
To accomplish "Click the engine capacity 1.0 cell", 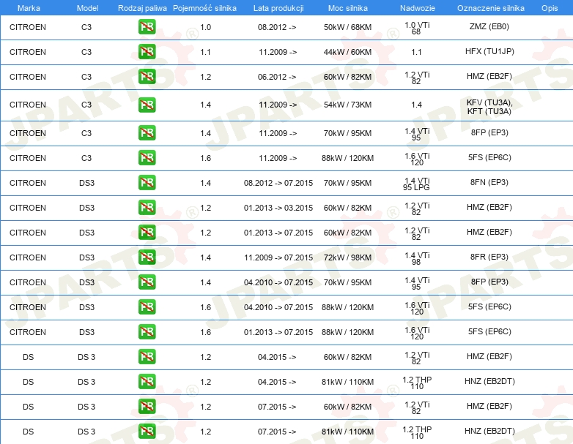I will pos(206,27).
